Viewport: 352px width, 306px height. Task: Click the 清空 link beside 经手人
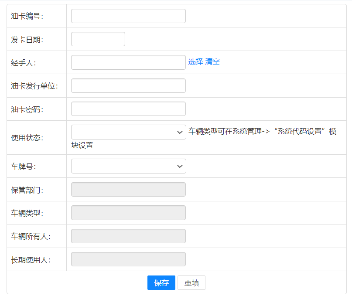click(x=212, y=62)
